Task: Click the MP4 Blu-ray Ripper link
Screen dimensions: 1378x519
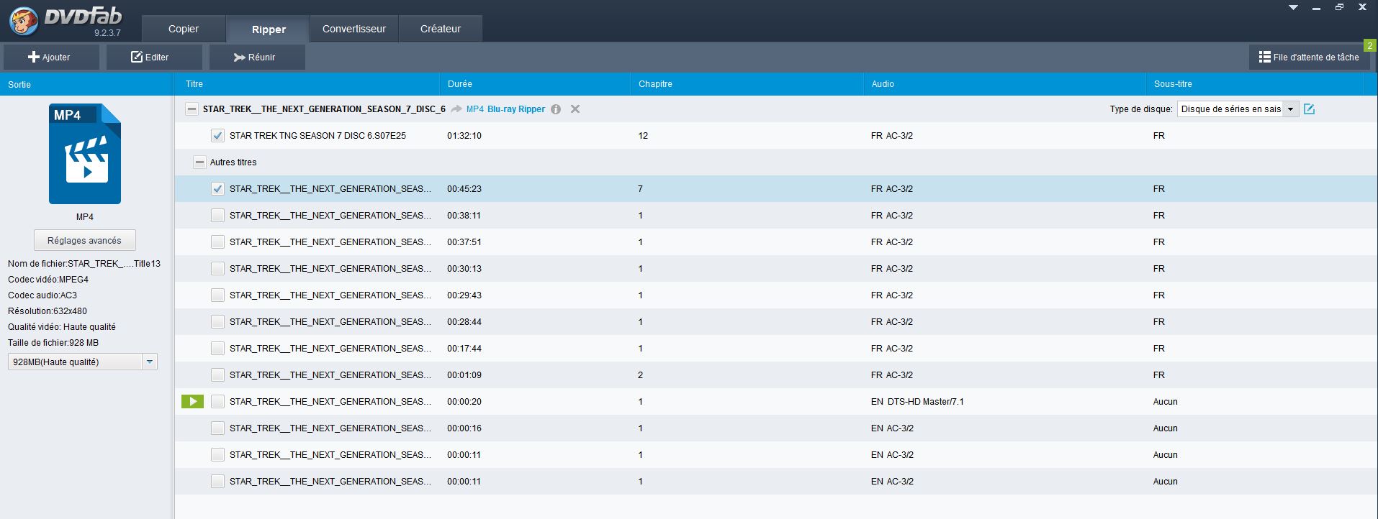Action: [x=505, y=109]
